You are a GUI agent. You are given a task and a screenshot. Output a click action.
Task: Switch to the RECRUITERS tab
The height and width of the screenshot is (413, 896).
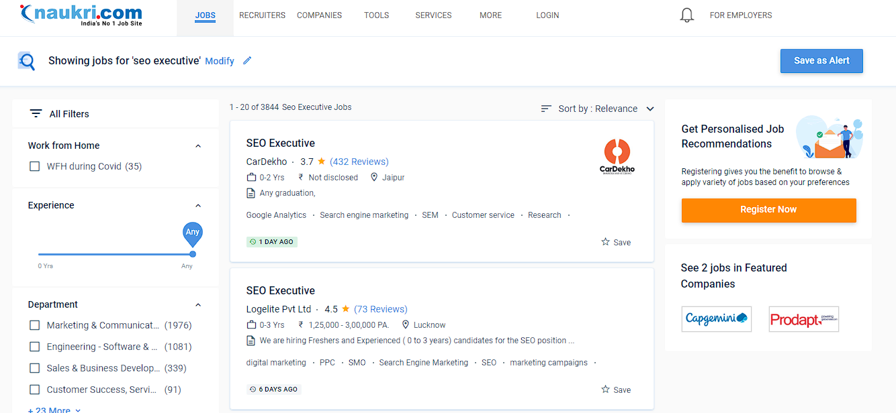(x=262, y=15)
